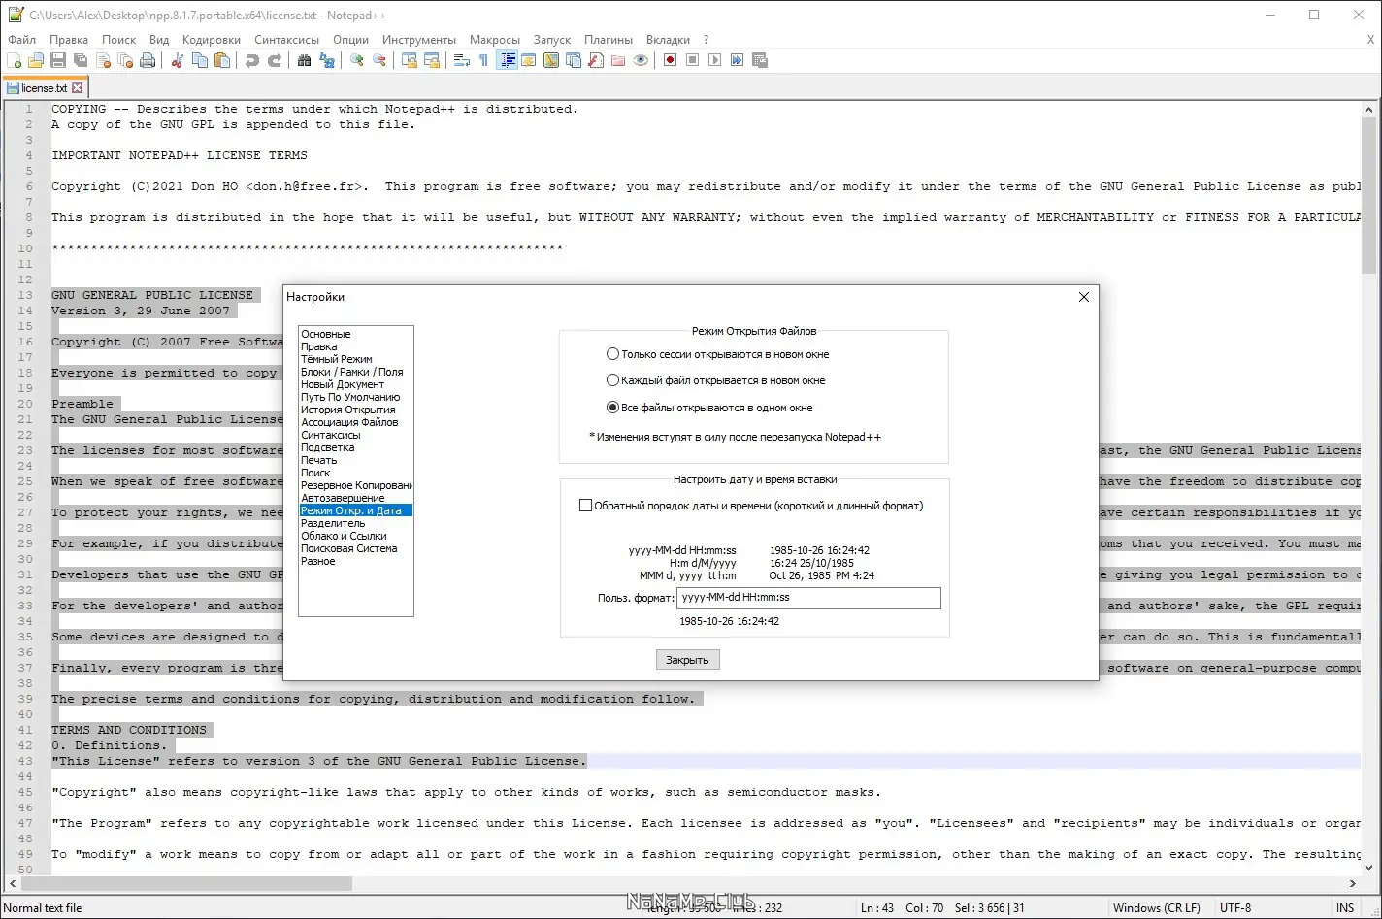This screenshot has width=1382, height=919.
Task: Click the Paste clipboard icon
Action: [x=222, y=60]
